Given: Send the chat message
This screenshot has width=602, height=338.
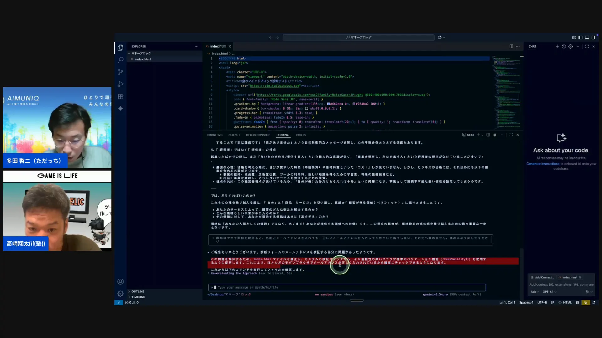Looking at the screenshot, I should pos(587,292).
